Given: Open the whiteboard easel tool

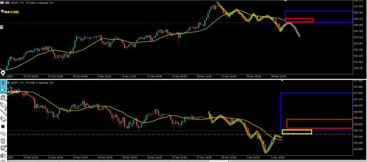Looking at the screenshot, I should coord(3,148).
